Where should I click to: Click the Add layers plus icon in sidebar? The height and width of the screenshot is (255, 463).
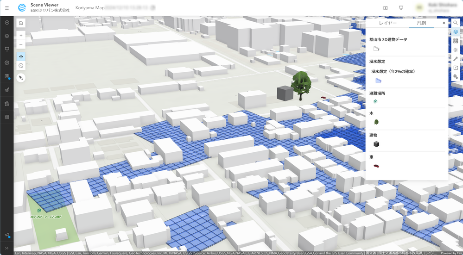coord(7,23)
